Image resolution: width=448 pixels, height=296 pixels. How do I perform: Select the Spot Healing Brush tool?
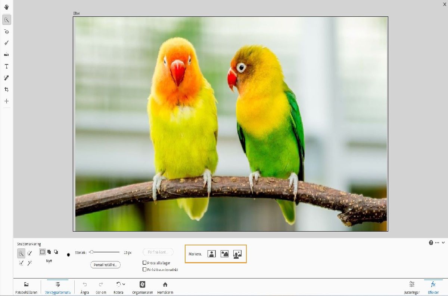pos(6,78)
